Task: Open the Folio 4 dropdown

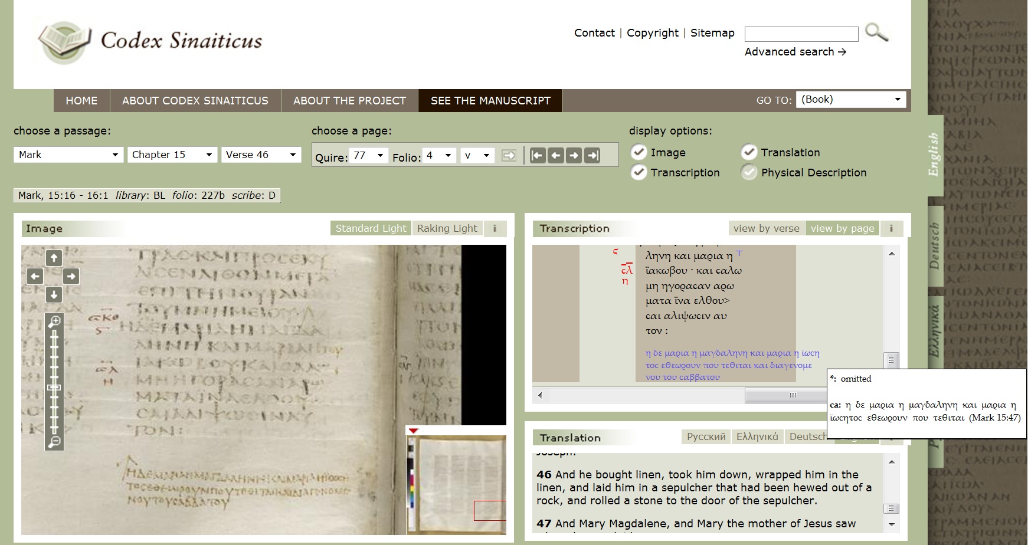Action: point(440,156)
